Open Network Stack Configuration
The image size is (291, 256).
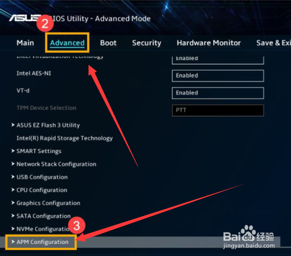tap(57, 164)
